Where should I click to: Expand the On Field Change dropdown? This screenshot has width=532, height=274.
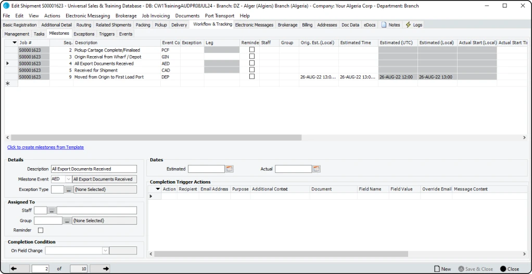105,251
